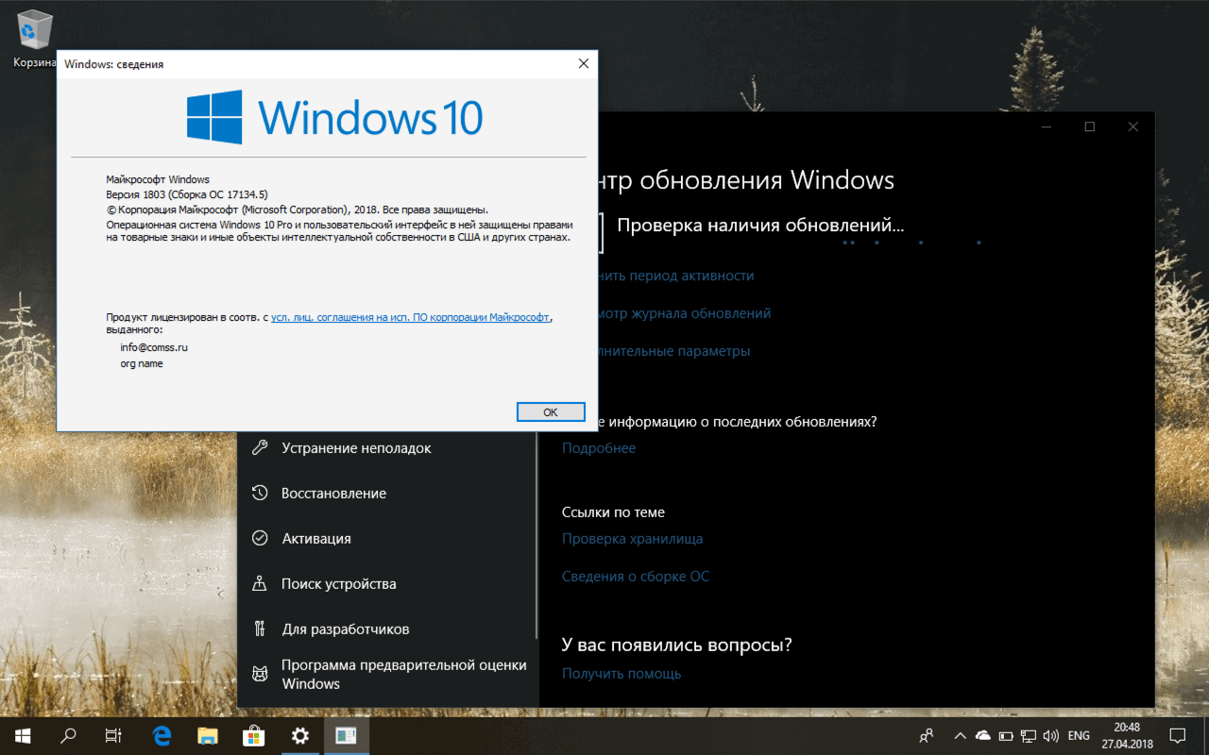Open Программа предварительной оценки Windows icon
The width and height of the screenshot is (1209, 755).
click(x=259, y=674)
